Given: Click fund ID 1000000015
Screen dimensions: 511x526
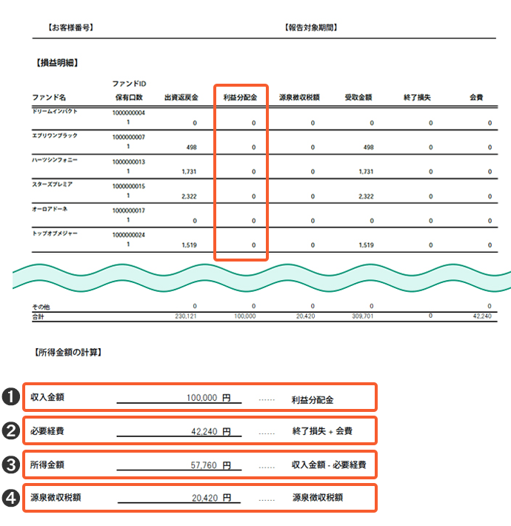Looking at the screenshot, I should 129,186.
